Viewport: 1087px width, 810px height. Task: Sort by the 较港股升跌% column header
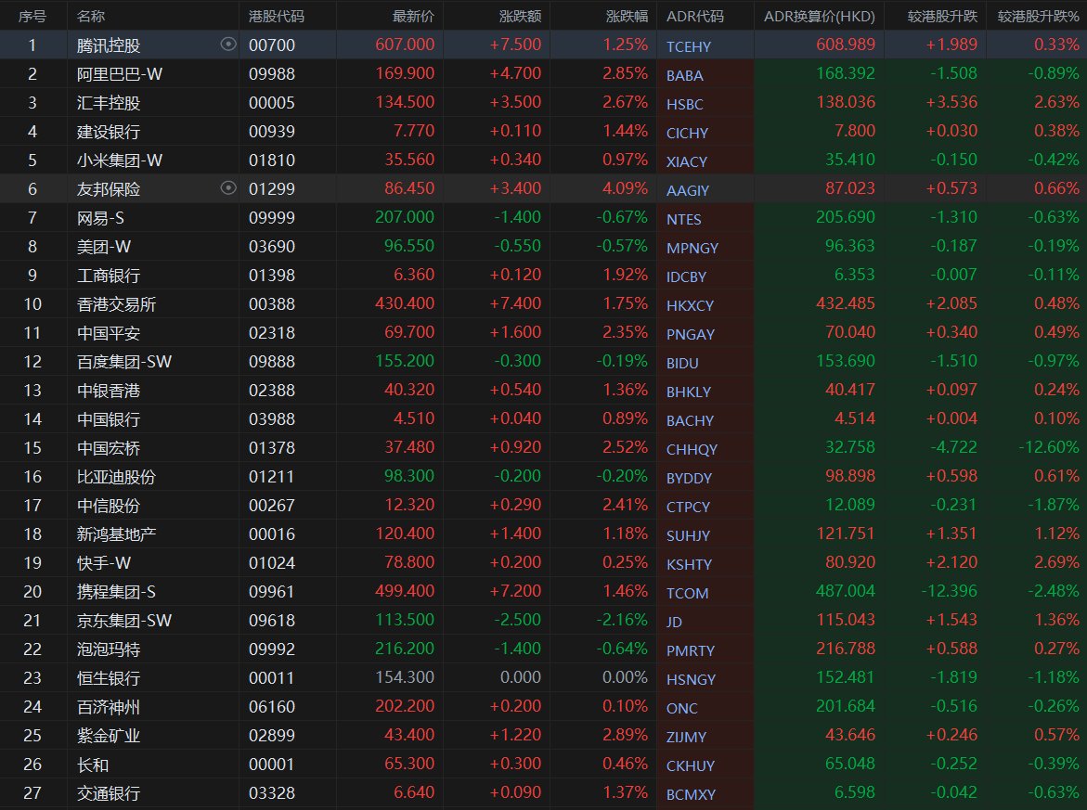point(1038,16)
